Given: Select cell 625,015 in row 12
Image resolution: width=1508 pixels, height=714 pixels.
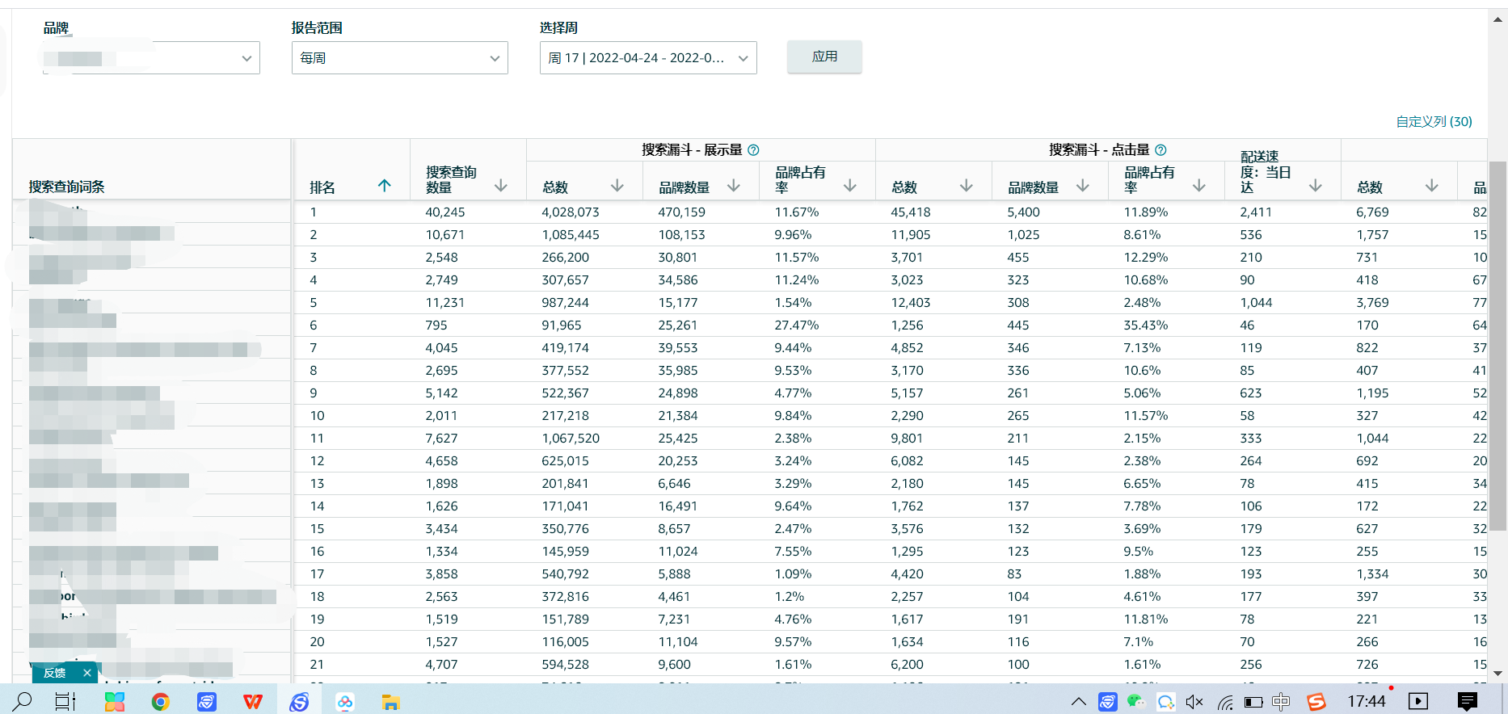Looking at the screenshot, I should pos(565,461).
